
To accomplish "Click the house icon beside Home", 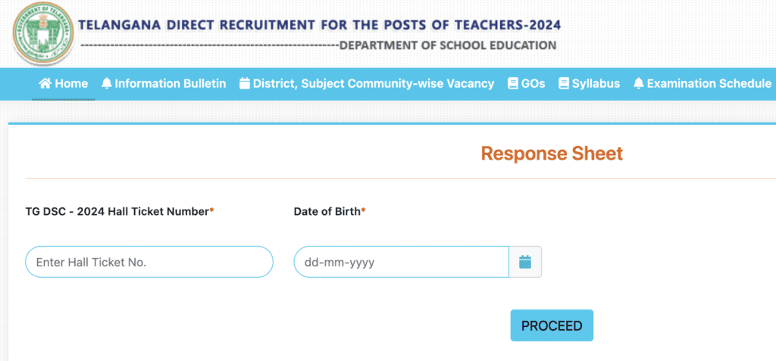I will click(x=45, y=84).
